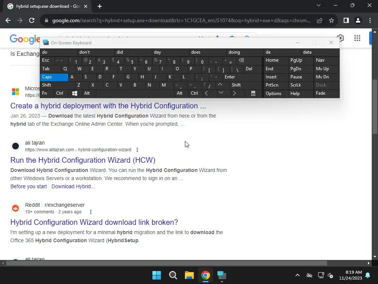Open a new Chrome tab
This screenshot has height=284, width=378.
click(x=100, y=6)
